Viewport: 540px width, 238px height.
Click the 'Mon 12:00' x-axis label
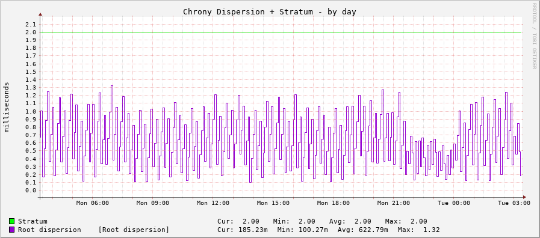(x=213, y=203)
